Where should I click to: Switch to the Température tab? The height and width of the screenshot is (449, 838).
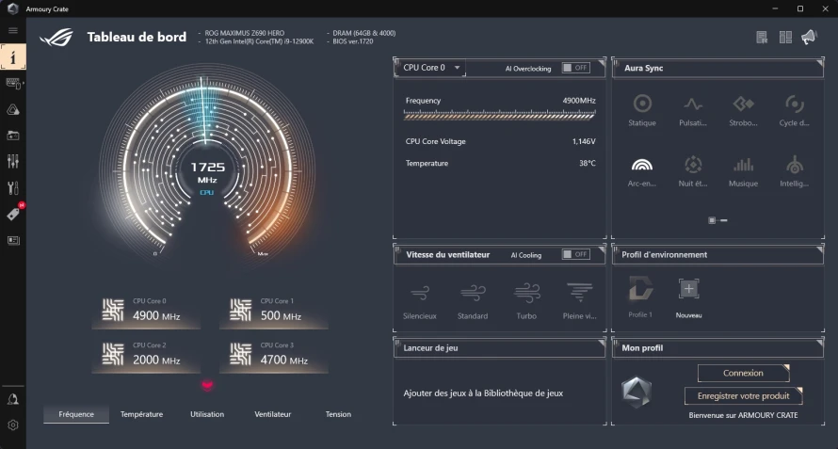click(x=141, y=414)
